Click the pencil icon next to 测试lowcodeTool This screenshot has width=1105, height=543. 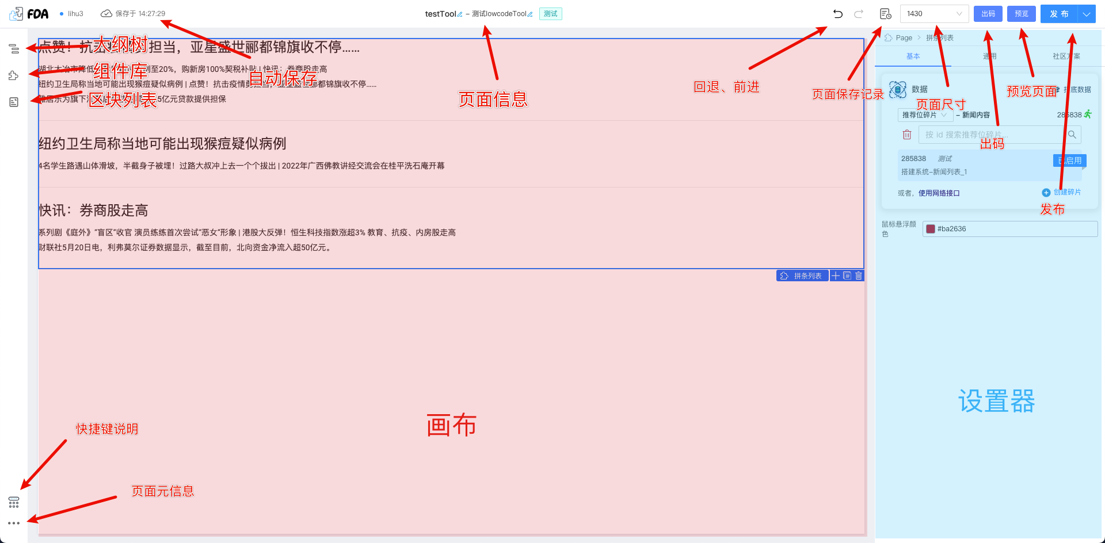click(x=530, y=14)
